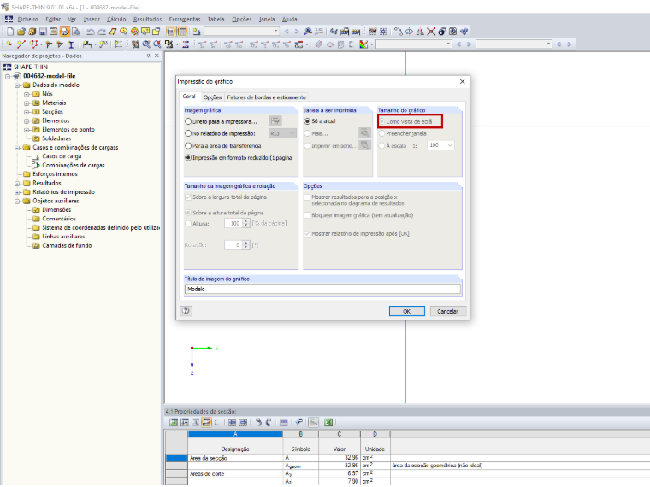
Task: Expand 'Relatórios de impressão' tree node
Action: click(17, 192)
